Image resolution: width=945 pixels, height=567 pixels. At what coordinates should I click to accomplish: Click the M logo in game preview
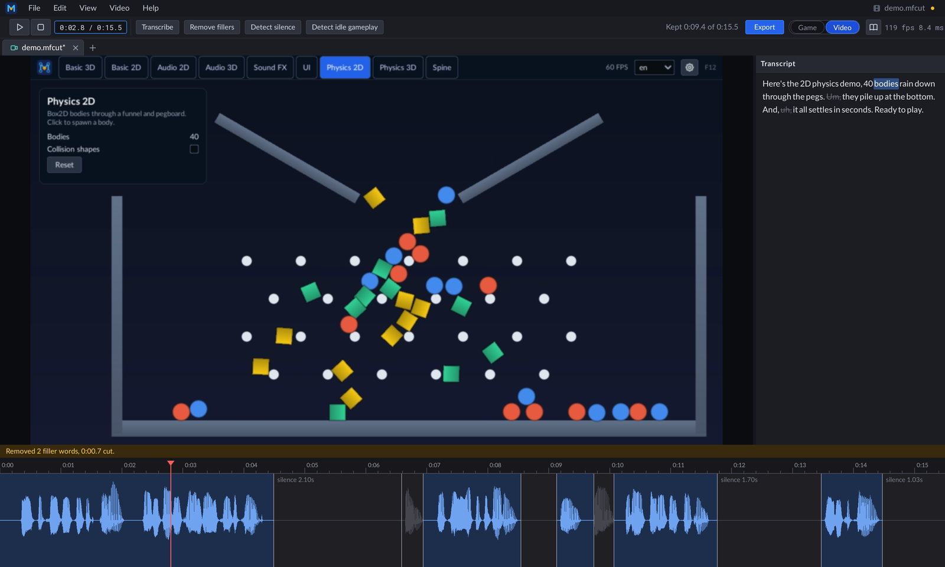44,67
